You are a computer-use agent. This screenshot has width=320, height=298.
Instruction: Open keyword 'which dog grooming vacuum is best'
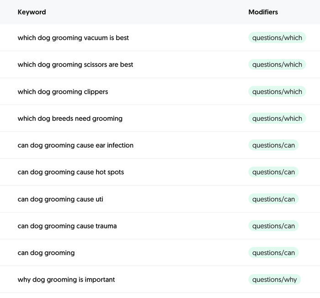(73, 37)
